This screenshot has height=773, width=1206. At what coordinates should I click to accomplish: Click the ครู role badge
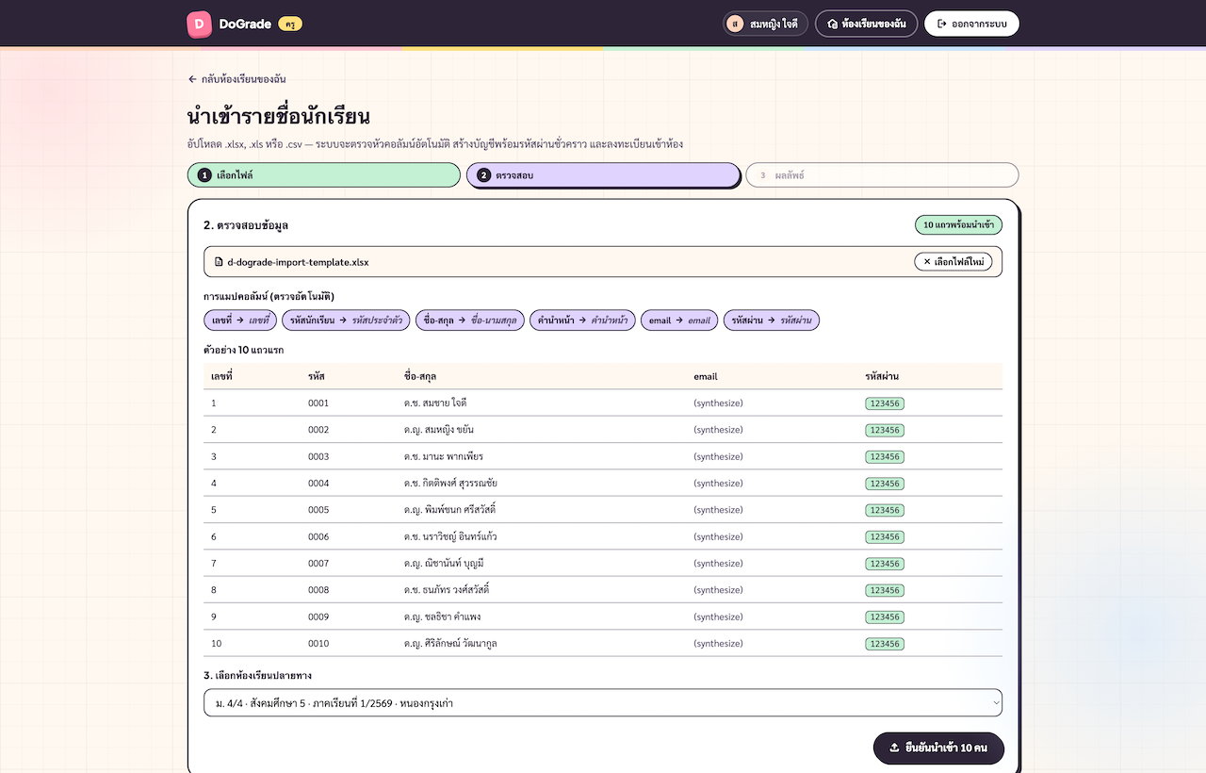290,24
